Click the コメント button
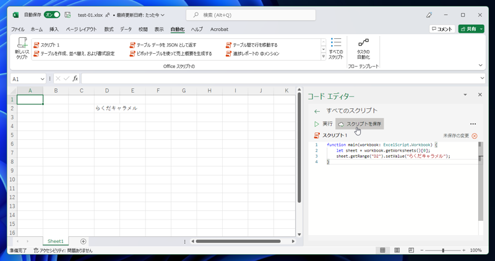495x261 pixels. pyautogui.click(x=442, y=29)
